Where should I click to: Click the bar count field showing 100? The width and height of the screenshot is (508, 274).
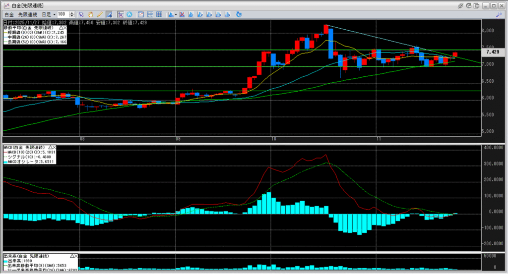point(63,14)
